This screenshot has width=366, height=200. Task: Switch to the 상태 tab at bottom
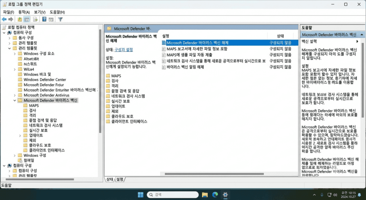click(109, 180)
